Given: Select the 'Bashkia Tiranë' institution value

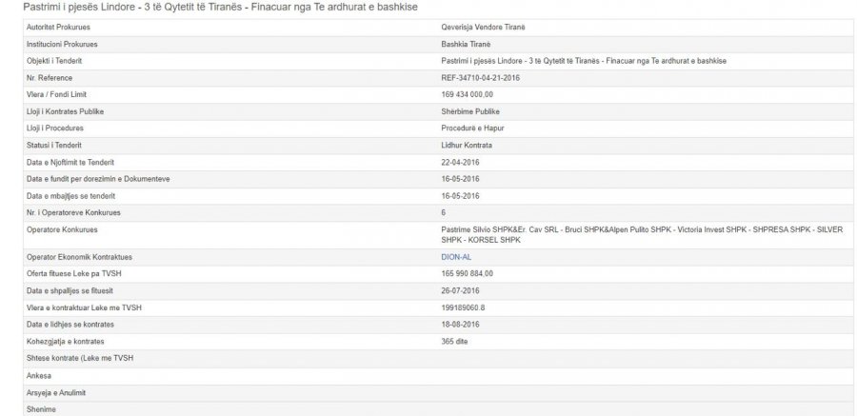Looking at the screenshot, I should point(453,44).
